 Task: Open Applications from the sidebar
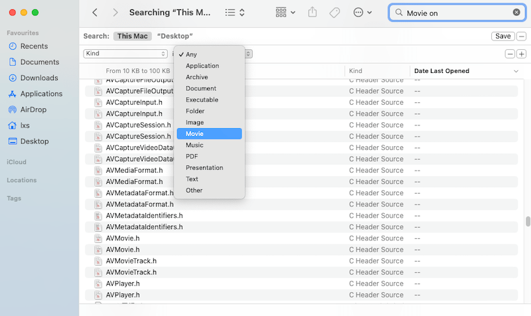(x=41, y=94)
